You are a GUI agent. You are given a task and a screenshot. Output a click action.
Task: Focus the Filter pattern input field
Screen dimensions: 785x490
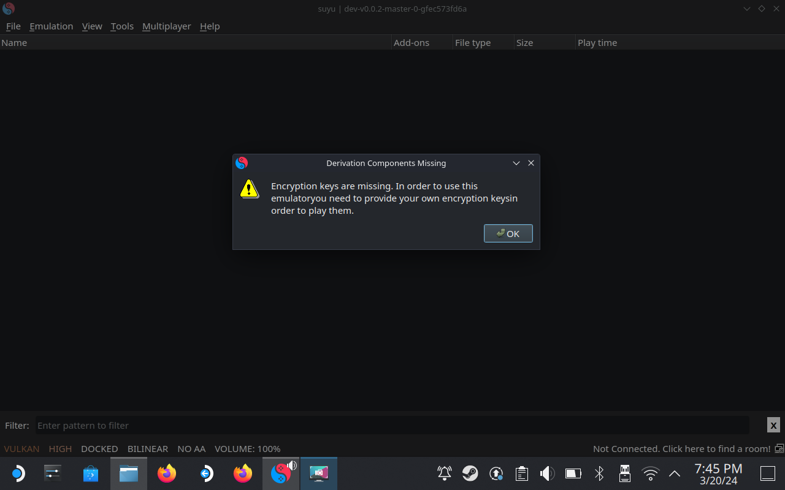pos(392,425)
